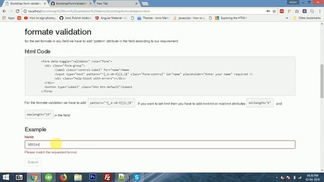Image resolution: width=324 pixels, height=182 pixels.
Task: Open the camera screenshot extension
Action: (x=297, y=11)
